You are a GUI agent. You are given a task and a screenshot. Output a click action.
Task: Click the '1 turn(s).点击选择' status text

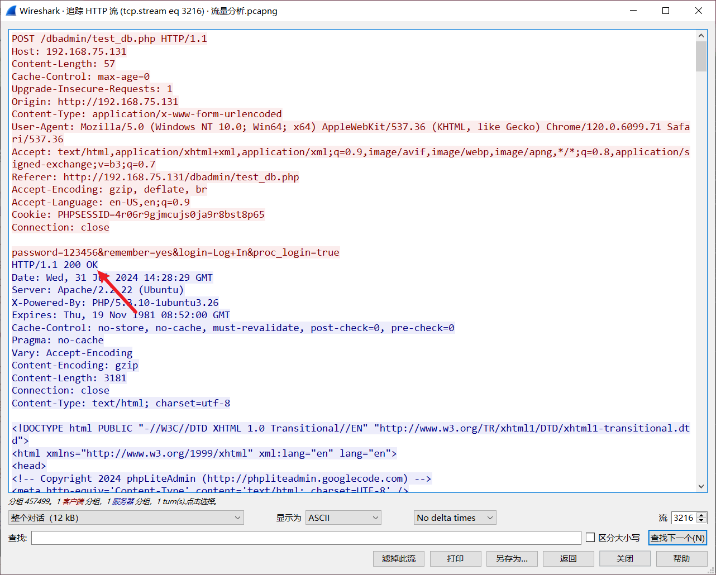(x=187, y=501)
